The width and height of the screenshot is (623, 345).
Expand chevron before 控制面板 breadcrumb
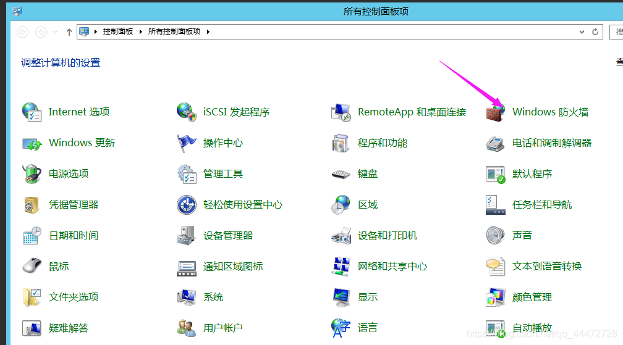coord(95,31)
